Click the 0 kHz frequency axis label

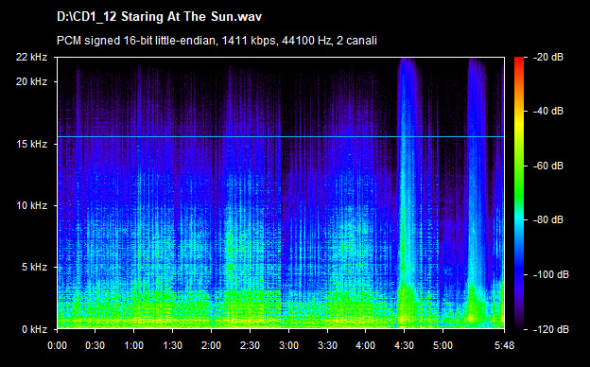pyautogui.click(x=34, y=329)
